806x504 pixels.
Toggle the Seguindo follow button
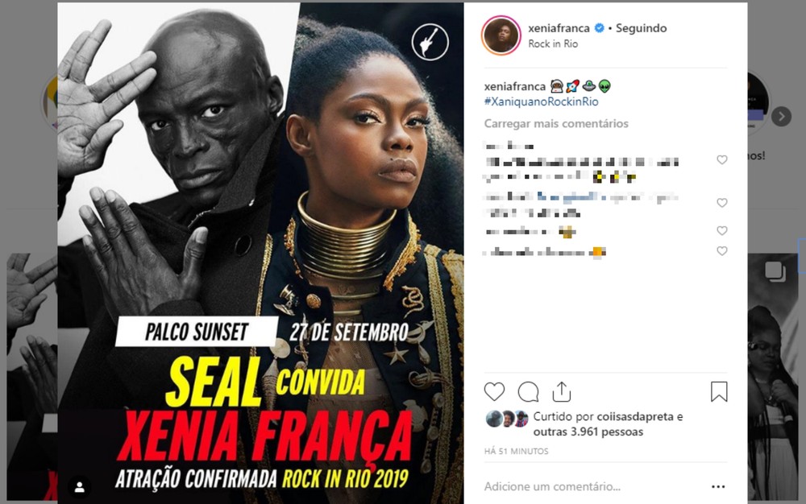pyautogui.click(x=641, y=28)
